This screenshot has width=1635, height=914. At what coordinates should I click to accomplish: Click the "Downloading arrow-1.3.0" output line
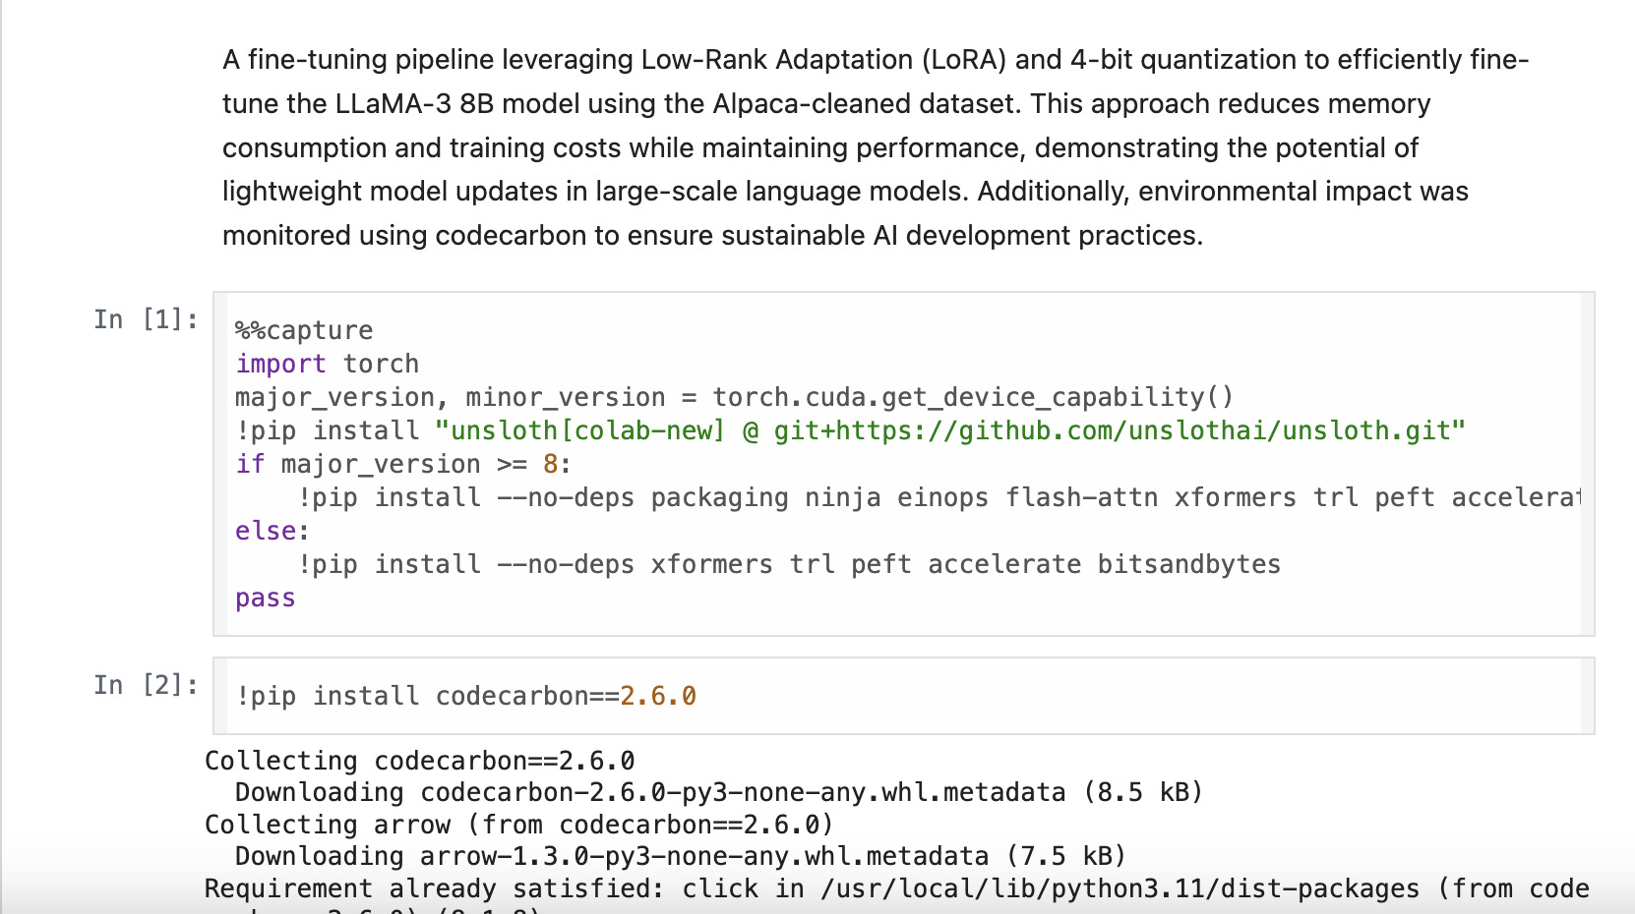pyautogui.click(x=679, y=856)
